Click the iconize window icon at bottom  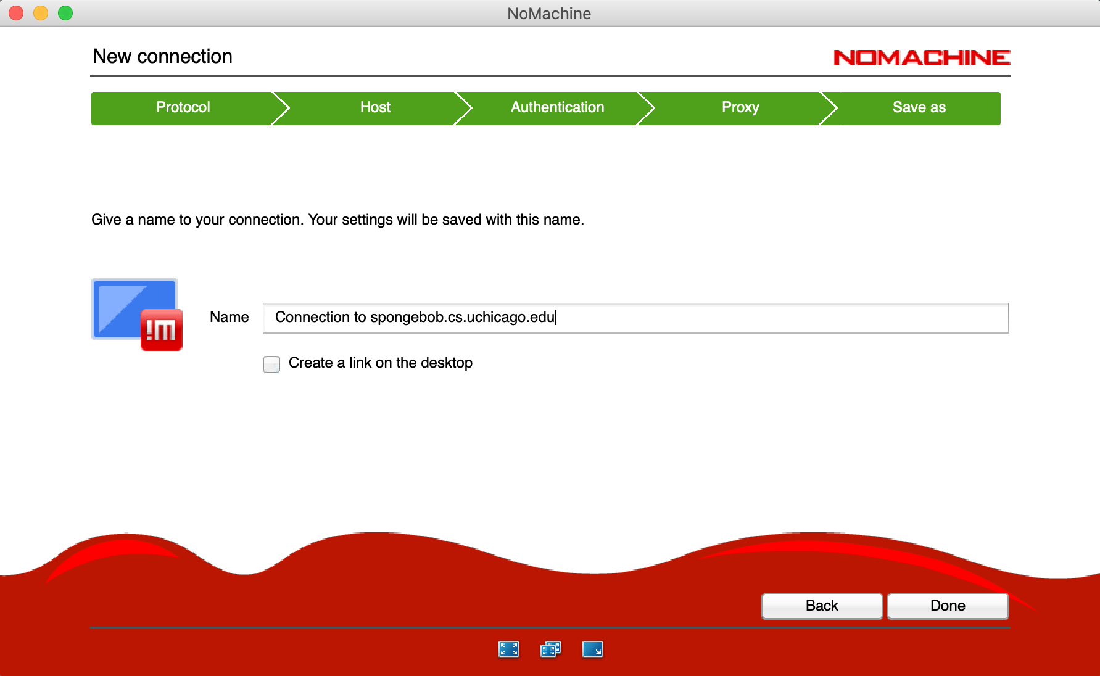point(592,649)
